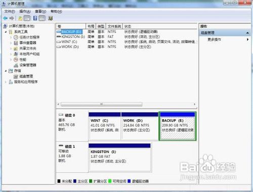This screenshot has height=192, width=253.
Task: Expand the 任务计划程序 node
Action: pyautogui.click(x=11, y=37)
